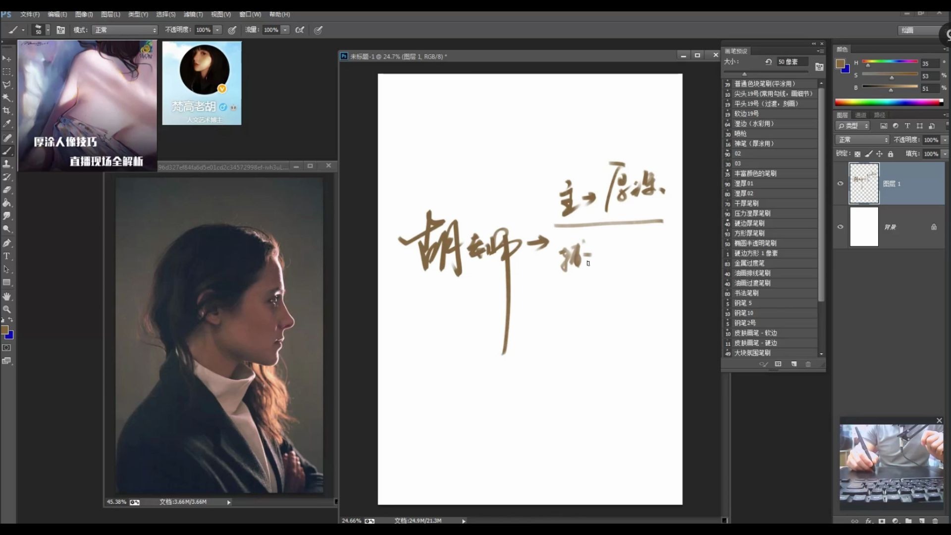Open the layer opacity dropdown arrow
This screenshot has width=951, height=535.
pyautogui.click(x=944, y=140)
